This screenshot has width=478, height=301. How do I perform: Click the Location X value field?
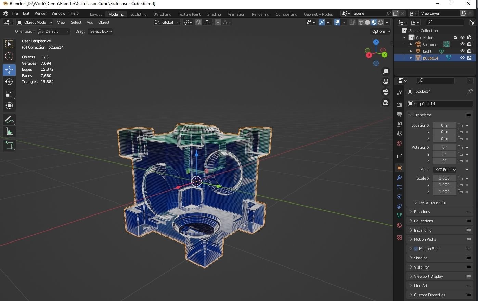point(444,125)
